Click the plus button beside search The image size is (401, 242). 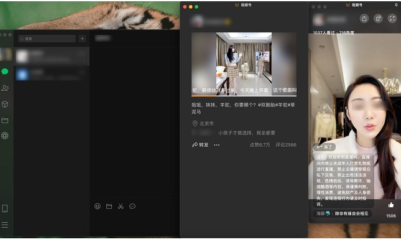click(82, 39)
